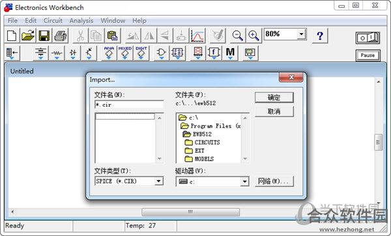Viewport: 391px width, 236px height.
Task: Expand the c: drive dropdown
Action: (x=244, y=181)
